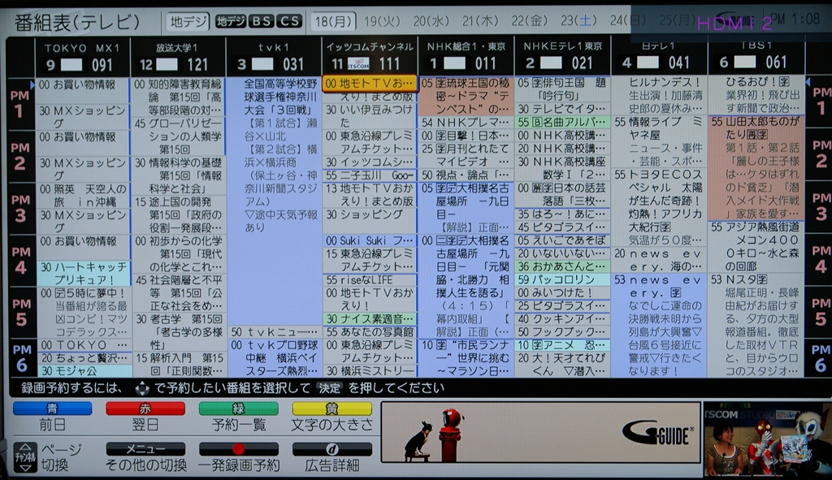Click the live TV preview thumbnail
832x480 pixels.
[767, 439]
